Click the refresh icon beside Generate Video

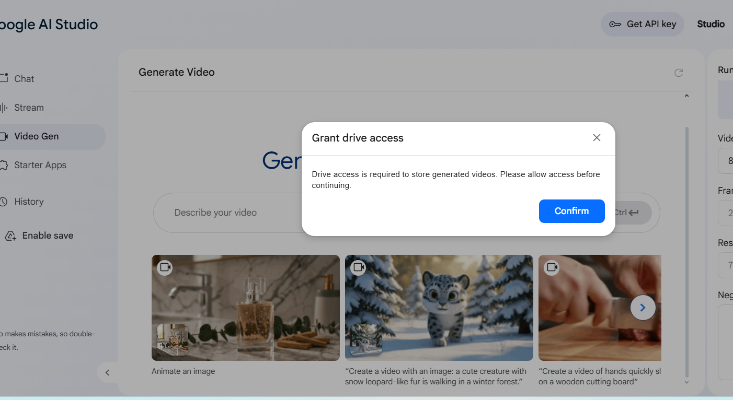(x=679, y=73)
